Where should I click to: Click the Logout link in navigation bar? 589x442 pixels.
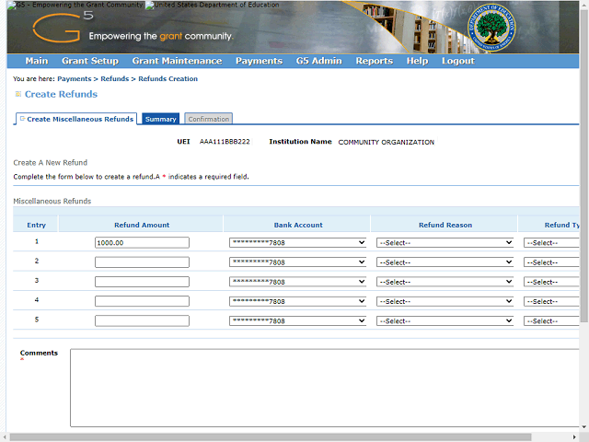(x=457, y=62)
